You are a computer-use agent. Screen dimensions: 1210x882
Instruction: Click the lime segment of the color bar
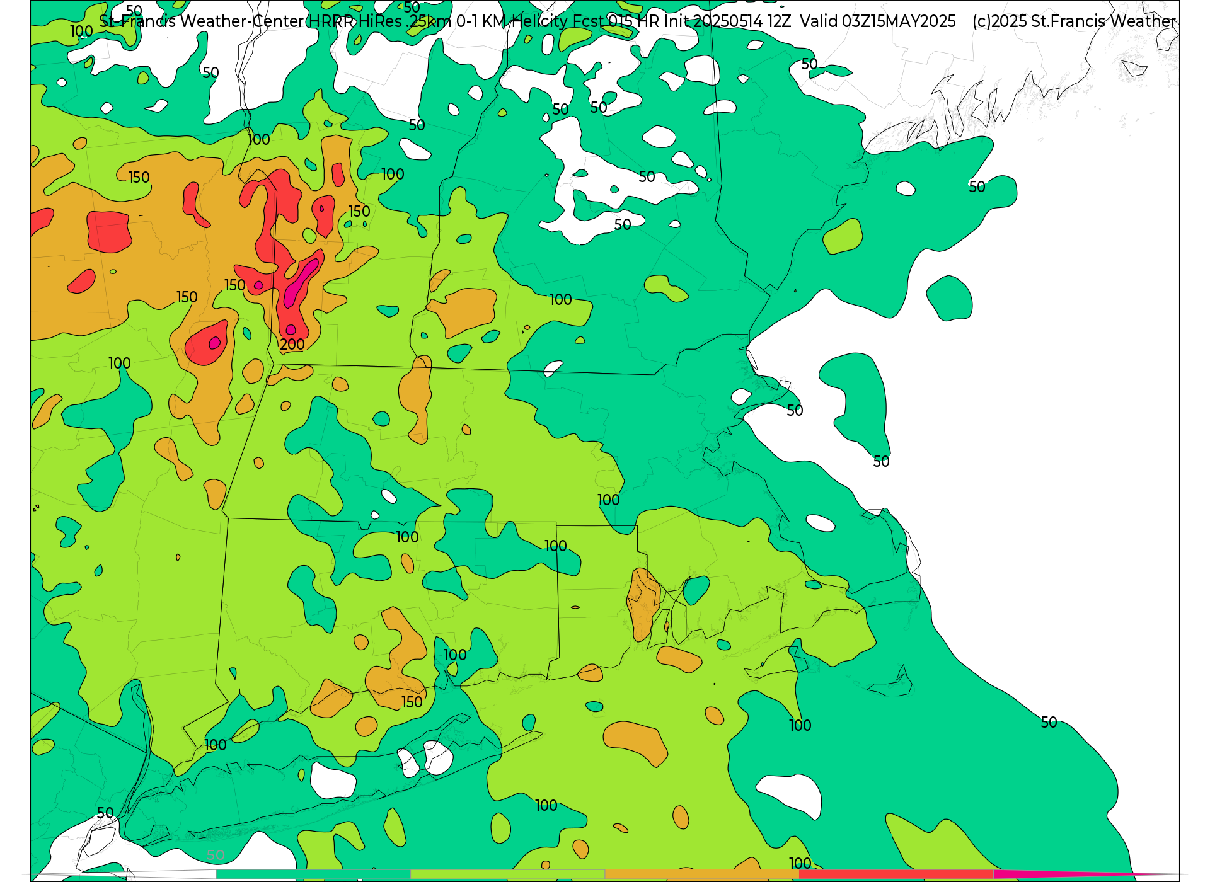[507, 874]
